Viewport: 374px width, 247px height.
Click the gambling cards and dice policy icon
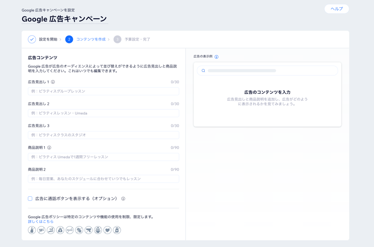79,230
